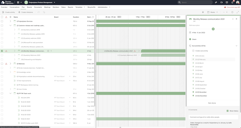Check the box for 3) Webinars

[x=2, y=64]
